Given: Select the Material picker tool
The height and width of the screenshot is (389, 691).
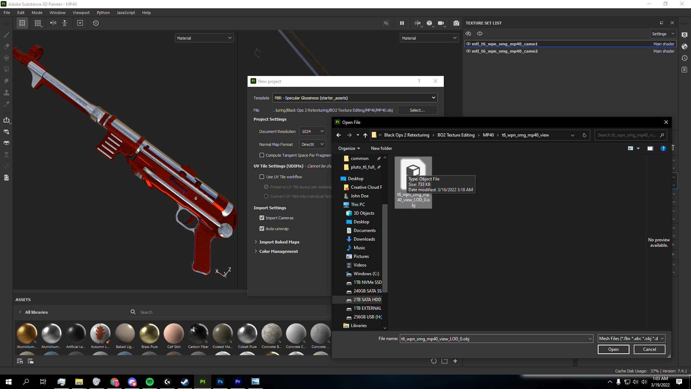Looking at the screenshot, I should [x=6, y=104].
